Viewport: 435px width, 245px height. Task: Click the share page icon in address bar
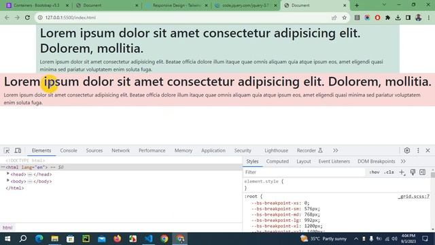pos(334,18)
